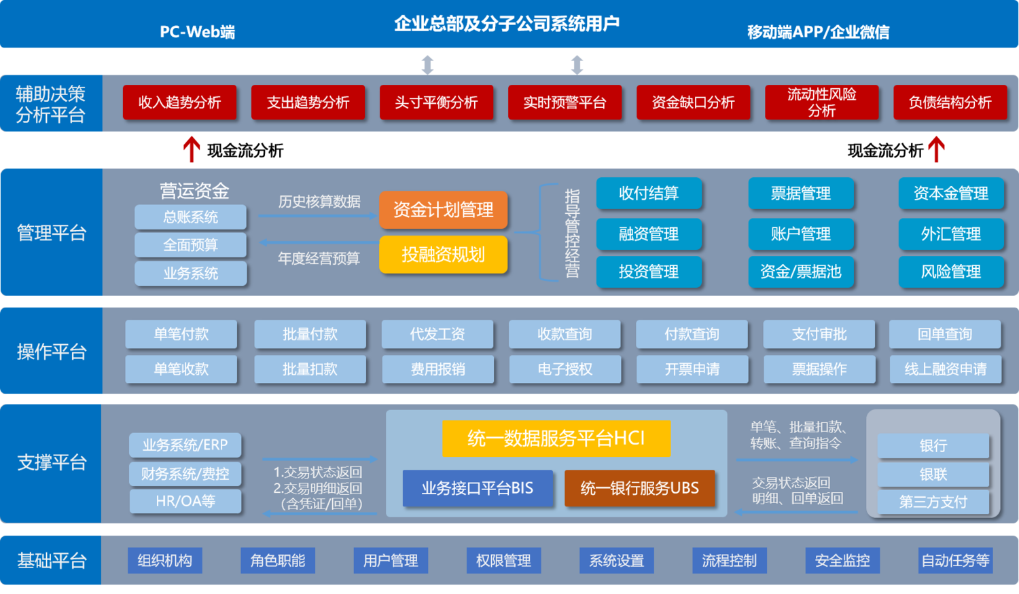The width and height of the screenshot is (1019, 594).
Task: Click the 业务系统 box under 营运资金
Action: (190, 274)
